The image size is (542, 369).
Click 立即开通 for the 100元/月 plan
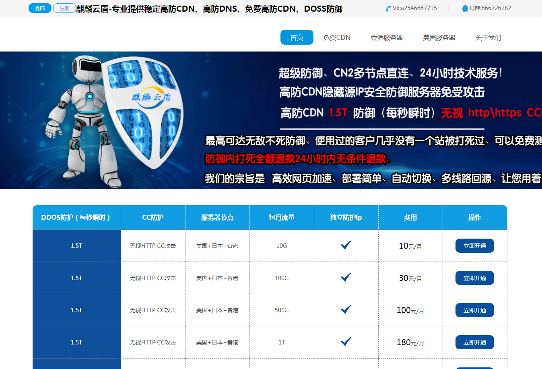click(474, 310)
